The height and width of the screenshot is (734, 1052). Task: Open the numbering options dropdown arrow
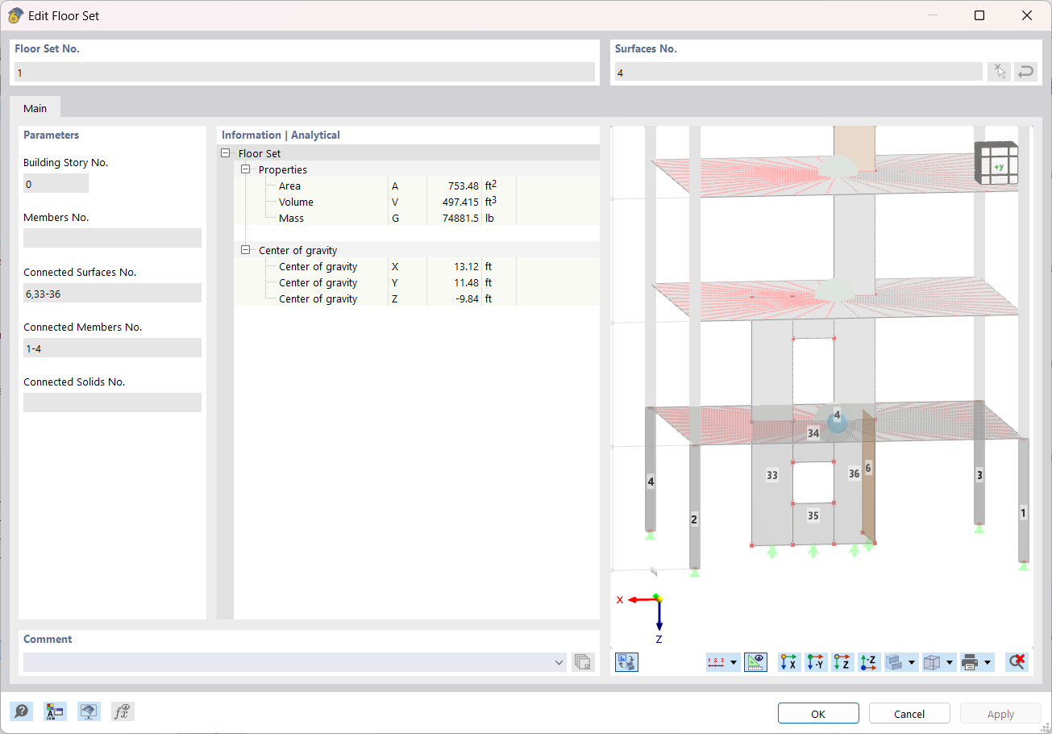tap(734, 662)
